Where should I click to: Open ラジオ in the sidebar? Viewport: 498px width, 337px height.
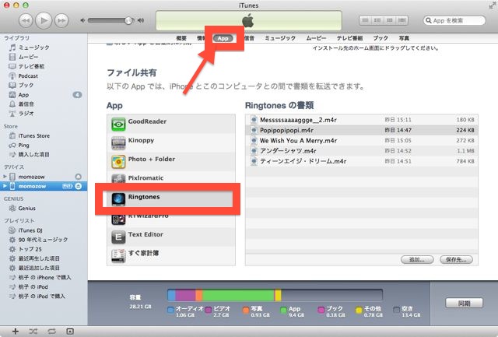(44, 114)
